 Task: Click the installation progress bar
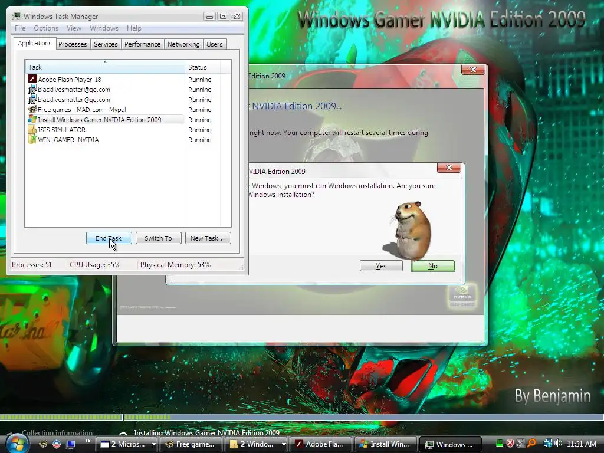tap(302, 417)
